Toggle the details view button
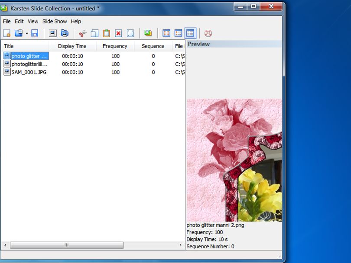 click(191, 33)
